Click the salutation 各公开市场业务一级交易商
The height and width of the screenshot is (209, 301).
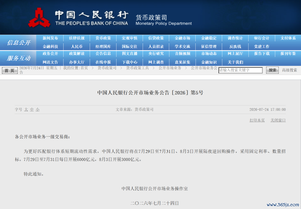tap(43, 137)
